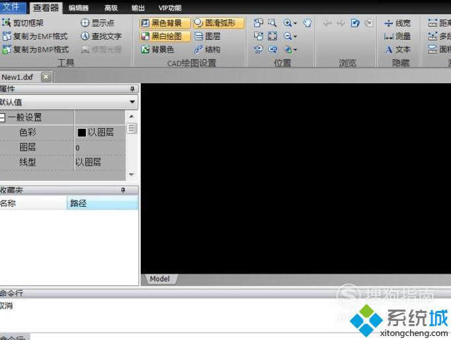Select the 面积 area measuring tool
The height and width of the screenshot is (340, 451).
tap(439, 50)
